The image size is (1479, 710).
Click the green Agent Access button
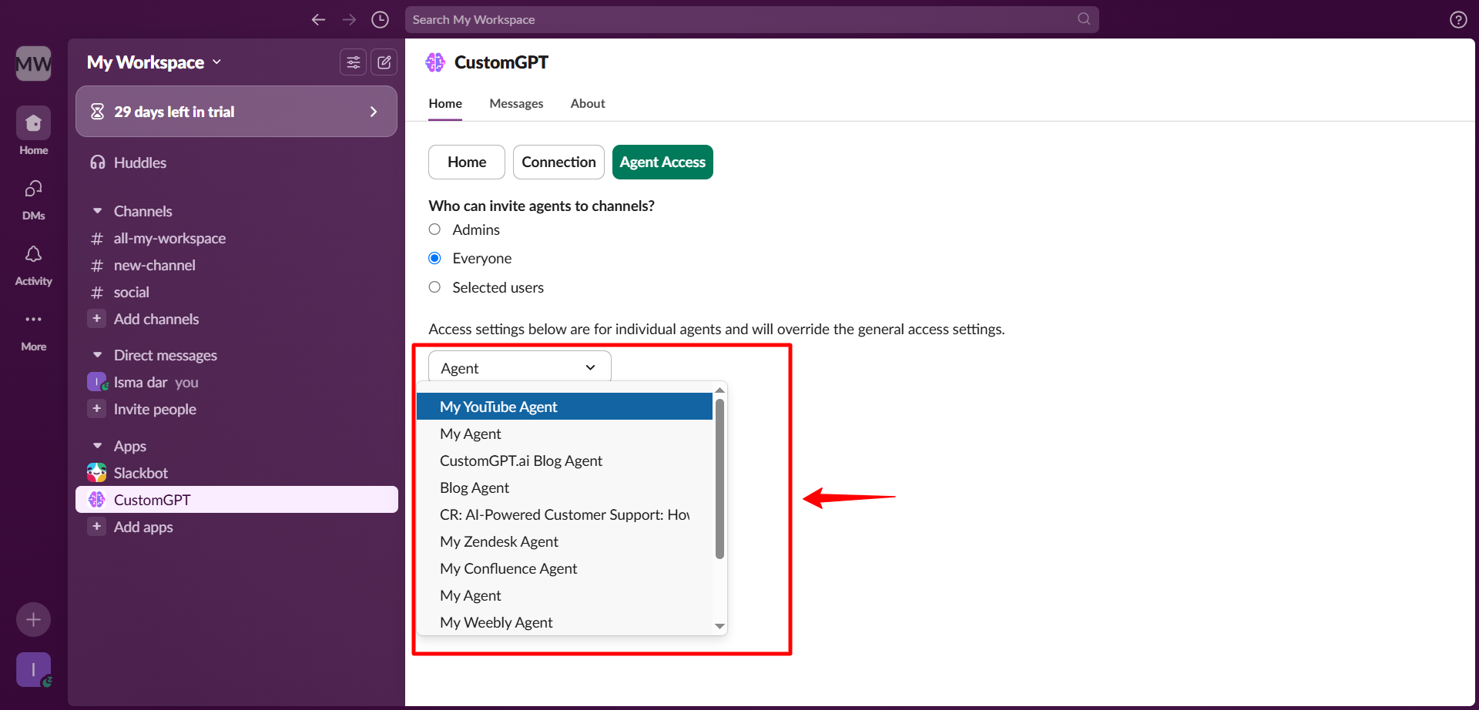click(x=662, y=162)
